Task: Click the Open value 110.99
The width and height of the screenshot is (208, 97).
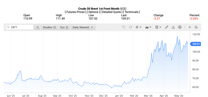Action: pyautogui.click(x=28, y=18)
